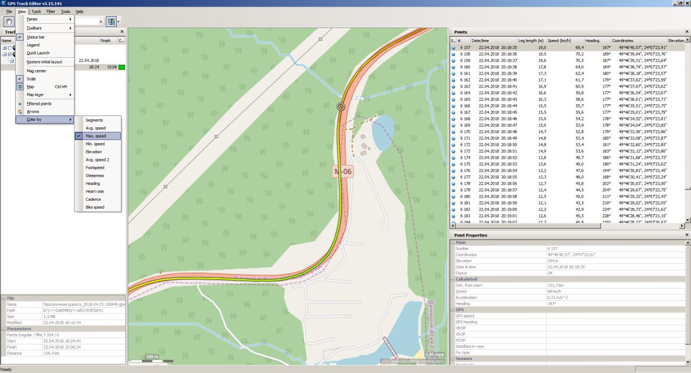691x373 pixels.
Task: Toggle Scale option in View menu
Action: click(x=45, y=79)
